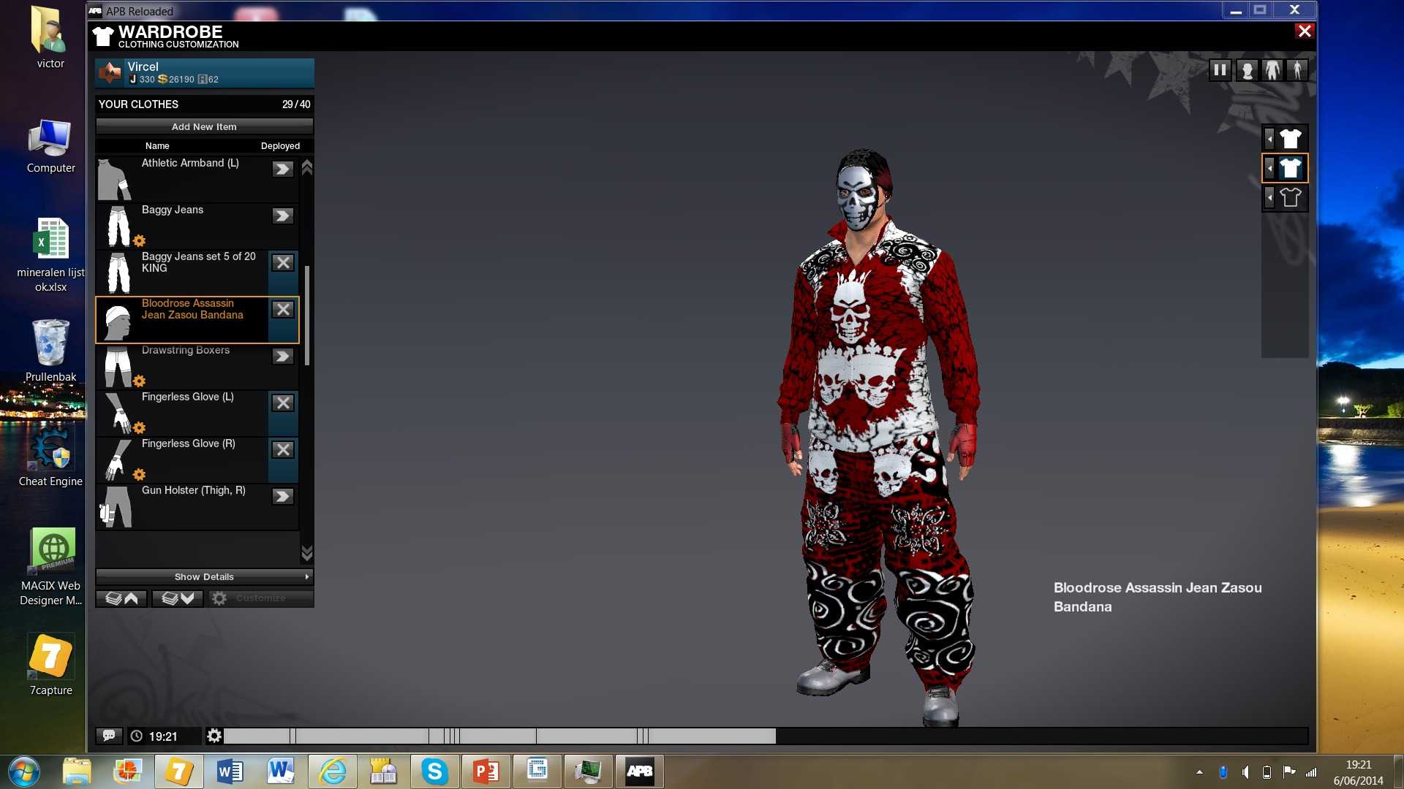Launch 7capture from desktop
Viewport: 1404px width, 789px height.
pyautogui.click(x=50, y=665)
